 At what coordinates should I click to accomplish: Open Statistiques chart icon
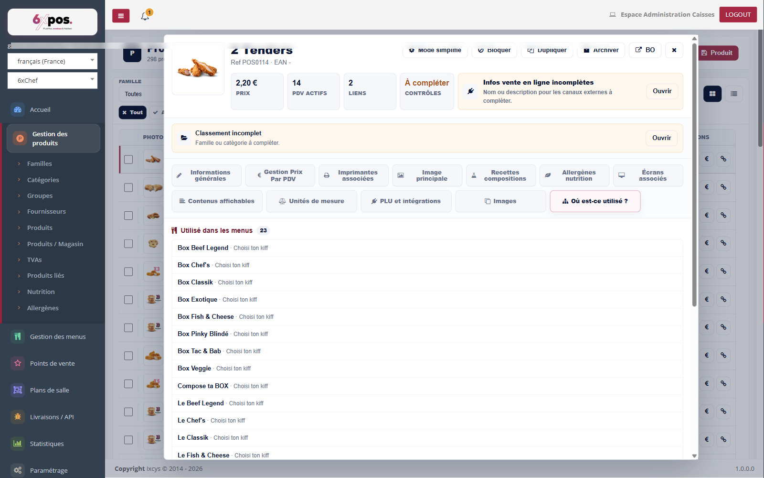(18, 444)
